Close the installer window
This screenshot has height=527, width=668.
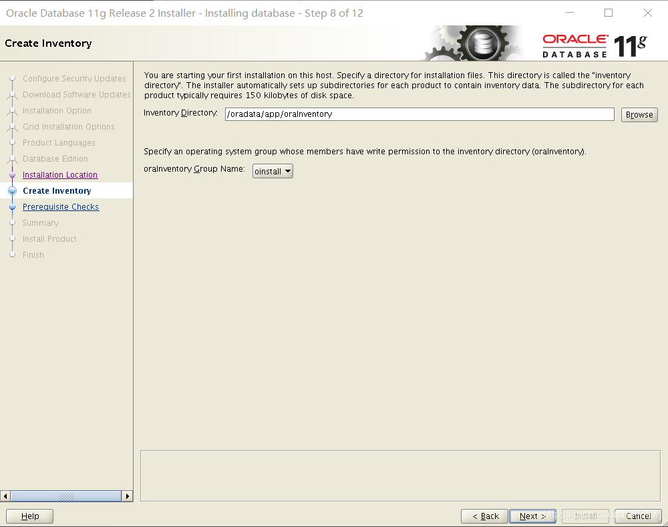coord(647,13)
